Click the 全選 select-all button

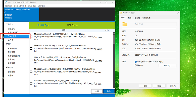pyautogui.click(x=97, y=91)
